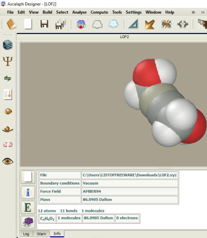Create new blank document from toolbar
Screen dimensions: 207x238
click(28, 24)
